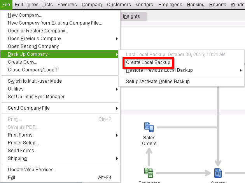Viewport: 245px width, 183px height.
Task: Open the Lists menu
Action: coord(47,5)
